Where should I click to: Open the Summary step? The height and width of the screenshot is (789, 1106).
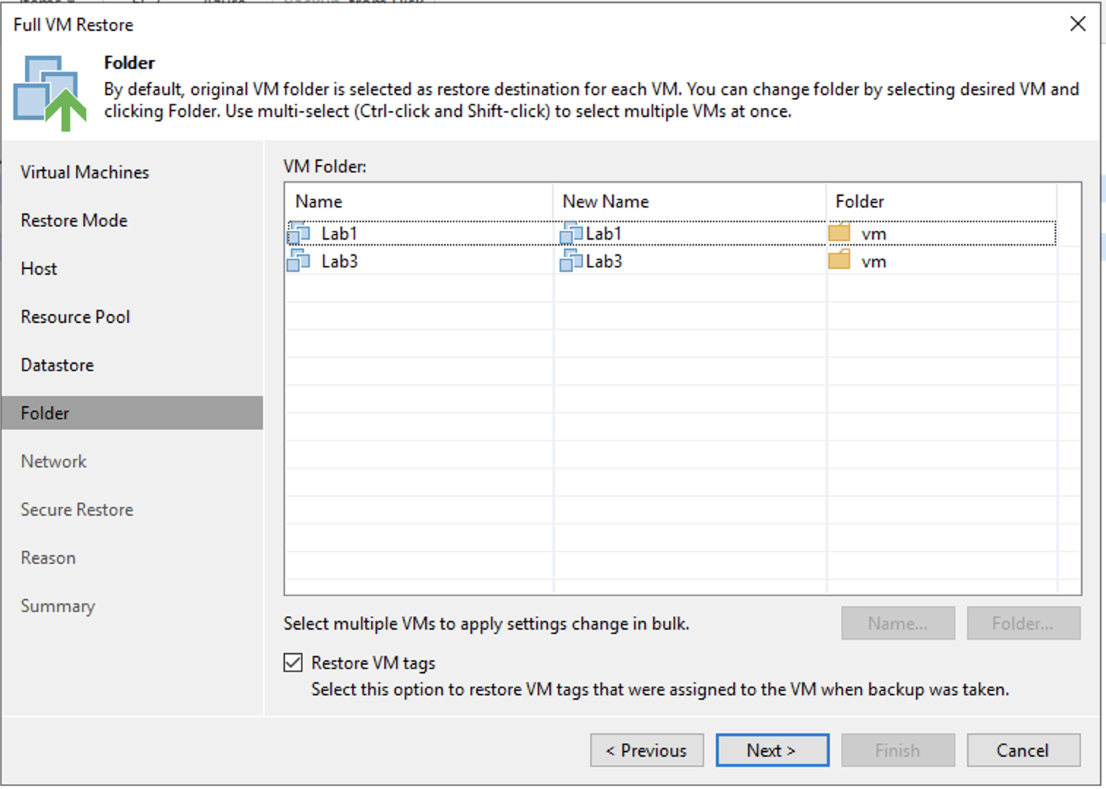coord(58,606)
